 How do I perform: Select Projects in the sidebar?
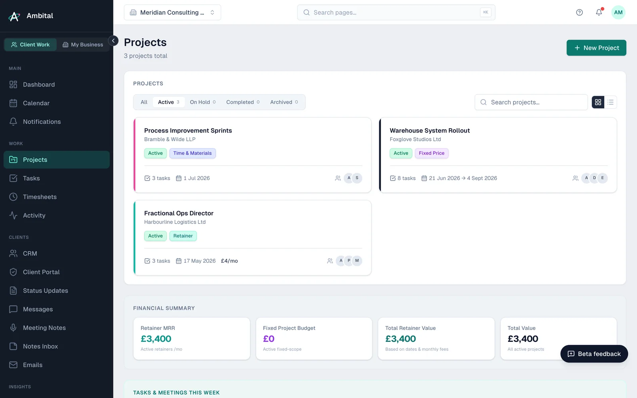pos(57,160)
